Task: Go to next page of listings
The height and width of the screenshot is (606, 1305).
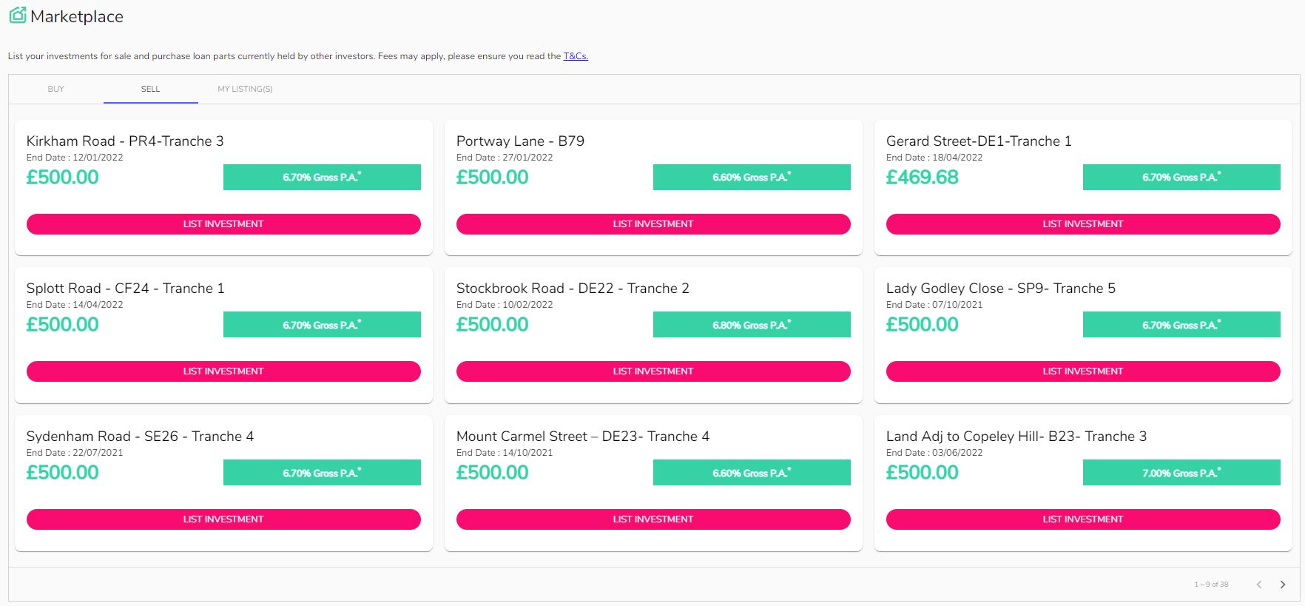Action: (x=1283, y=585)
